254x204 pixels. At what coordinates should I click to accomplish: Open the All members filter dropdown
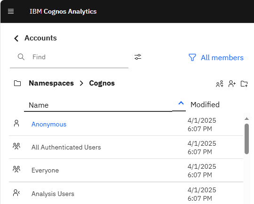click(216, 58)
